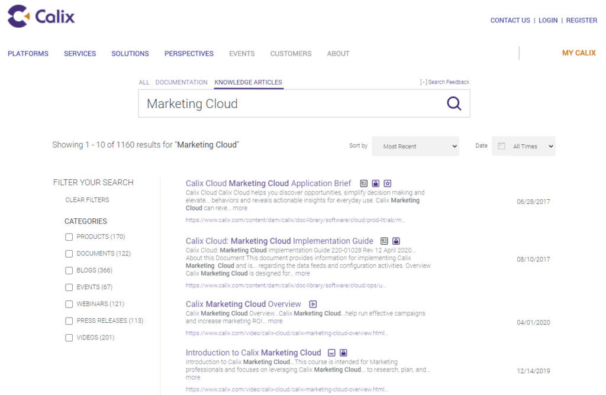Select the Knowledge Articles tab
606x395 pixels.
tap(248, 82)
